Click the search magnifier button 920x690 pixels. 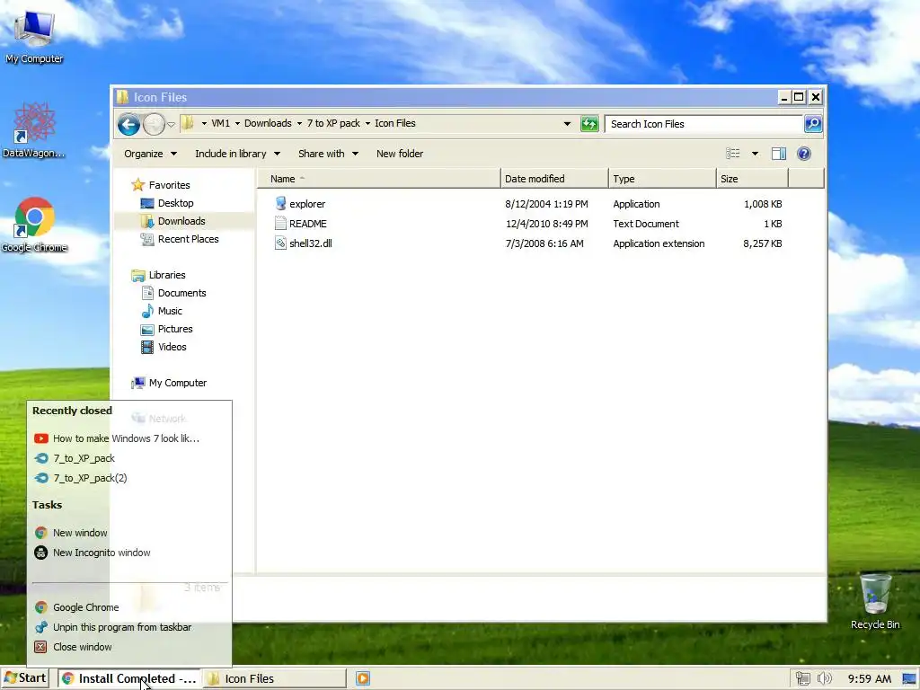[812, 124]
